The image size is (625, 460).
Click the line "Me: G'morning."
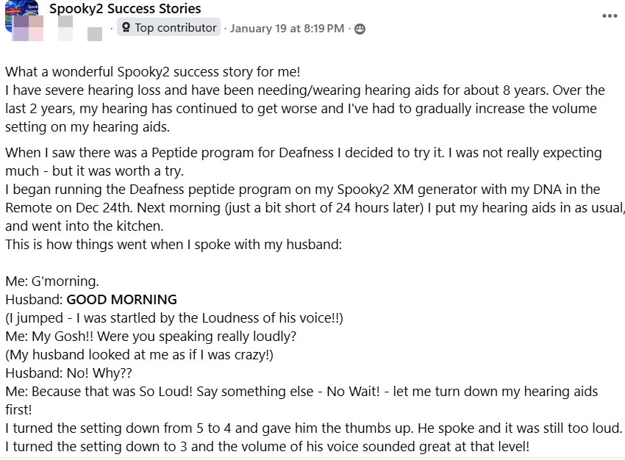click(51, 281)
